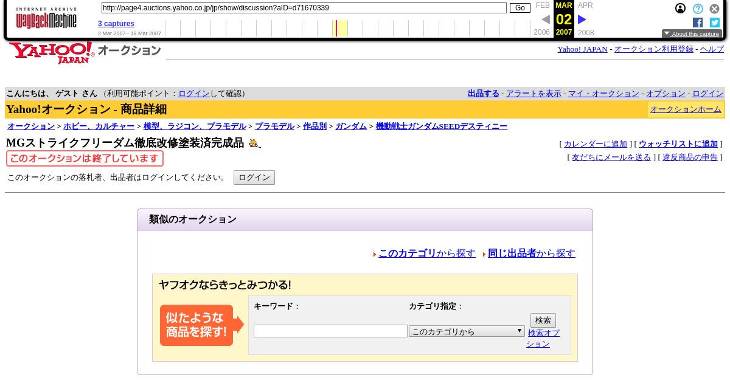Open the Wayback user account icon

pyautogui.click(x=681, y=9)
